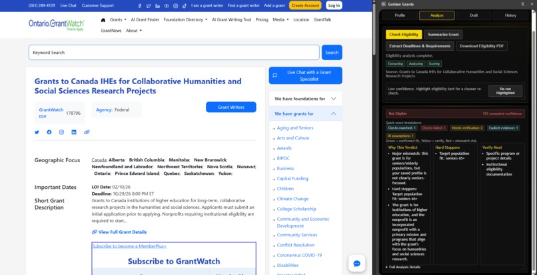Open the Aging and Seniors category link
The width and height of the screenshot is (537, 275).
point(295,128)
